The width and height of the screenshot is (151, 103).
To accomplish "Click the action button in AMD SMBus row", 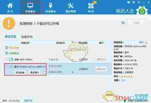I will [x=101, y=59].
